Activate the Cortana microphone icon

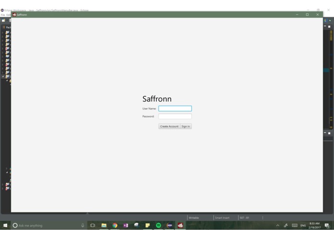click(x=83, y=225)
